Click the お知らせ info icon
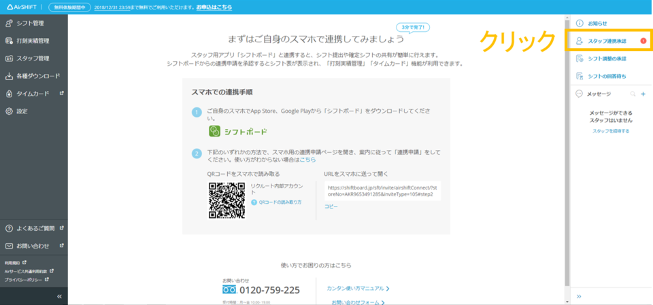Image resolution: width=653 pixels, height=305 pixels. click(x=580, y=23)
